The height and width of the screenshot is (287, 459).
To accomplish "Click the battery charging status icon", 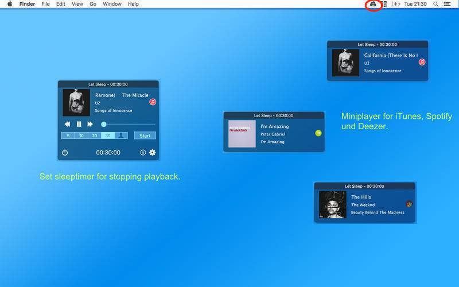I will pos(395,4).
